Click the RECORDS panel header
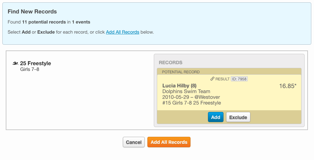The image size is (314, 160). 171,63
